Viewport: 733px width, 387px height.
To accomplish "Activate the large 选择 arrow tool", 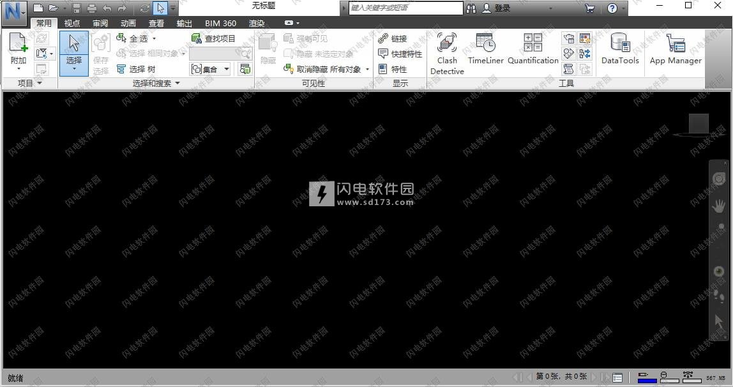I will pos(74,53).
